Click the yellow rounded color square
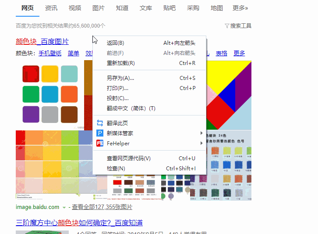The height and width of the screenshot is (234, 318). [x=50, y=74]
